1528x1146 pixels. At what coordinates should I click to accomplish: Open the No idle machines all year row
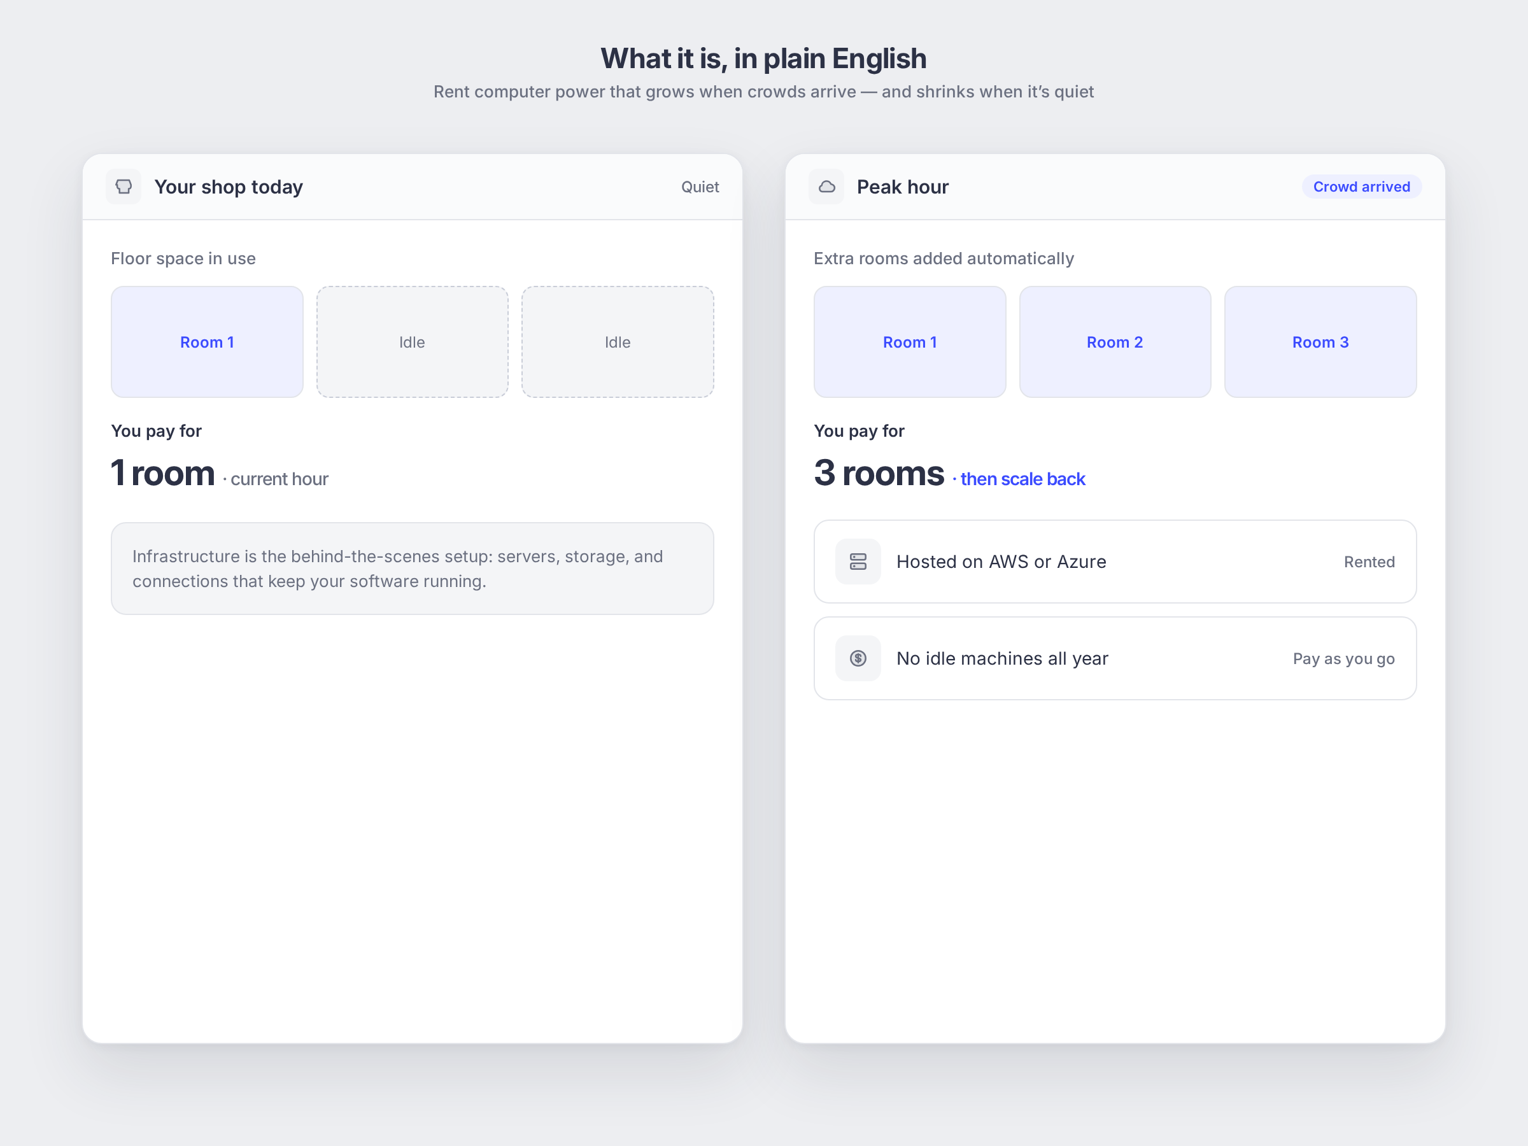[x=1115, y=658]
